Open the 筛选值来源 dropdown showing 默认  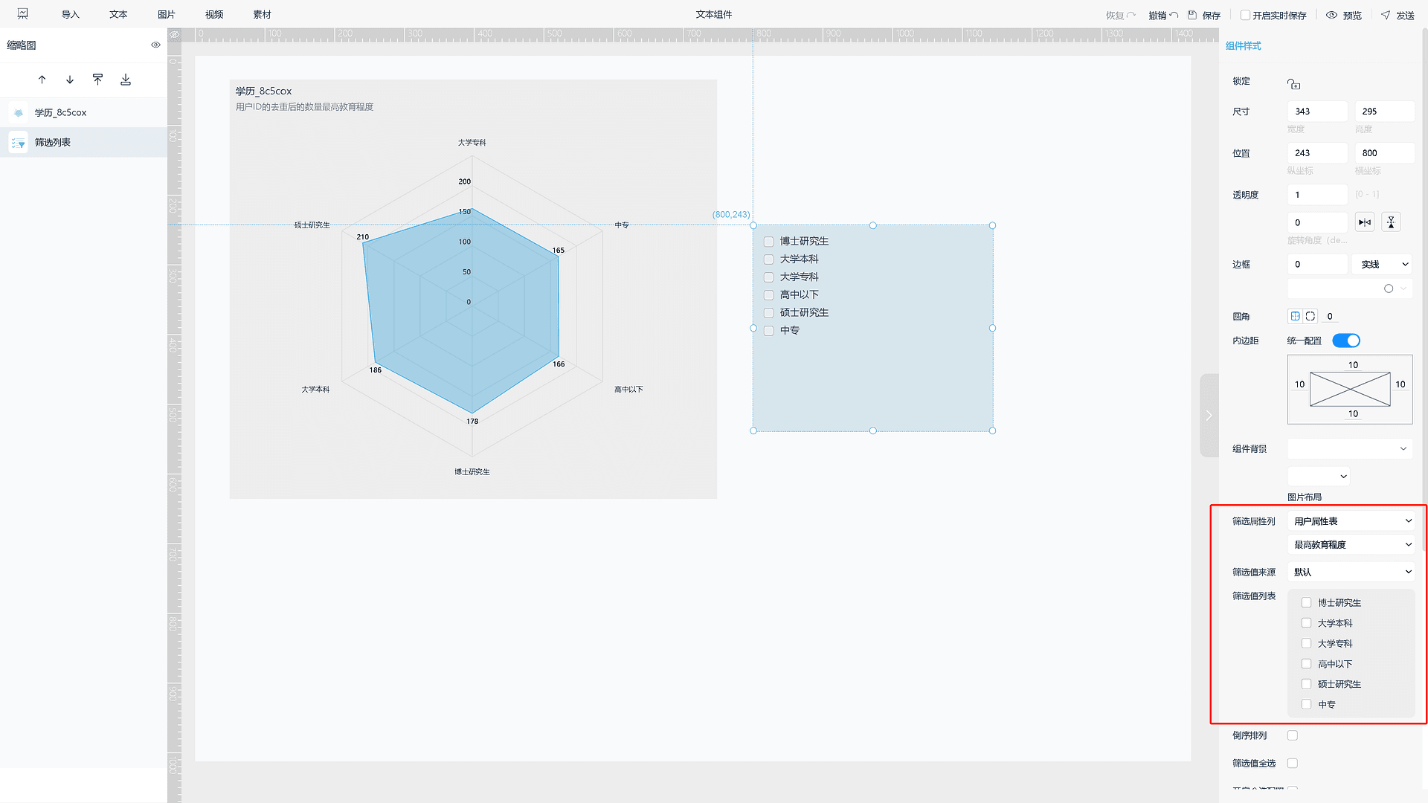tap(1353, 572)
